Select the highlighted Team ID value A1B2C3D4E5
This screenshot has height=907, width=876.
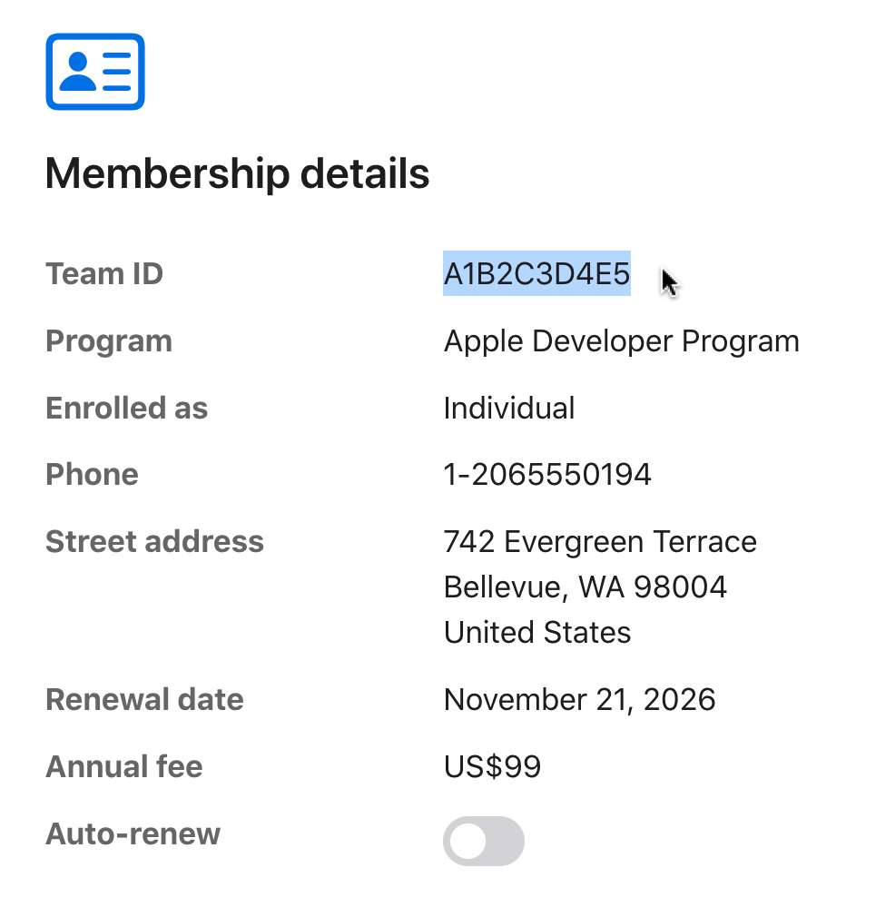(536, 273)
